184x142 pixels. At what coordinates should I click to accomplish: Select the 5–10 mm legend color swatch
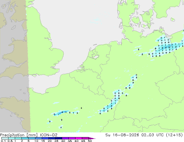click(32, 138)
